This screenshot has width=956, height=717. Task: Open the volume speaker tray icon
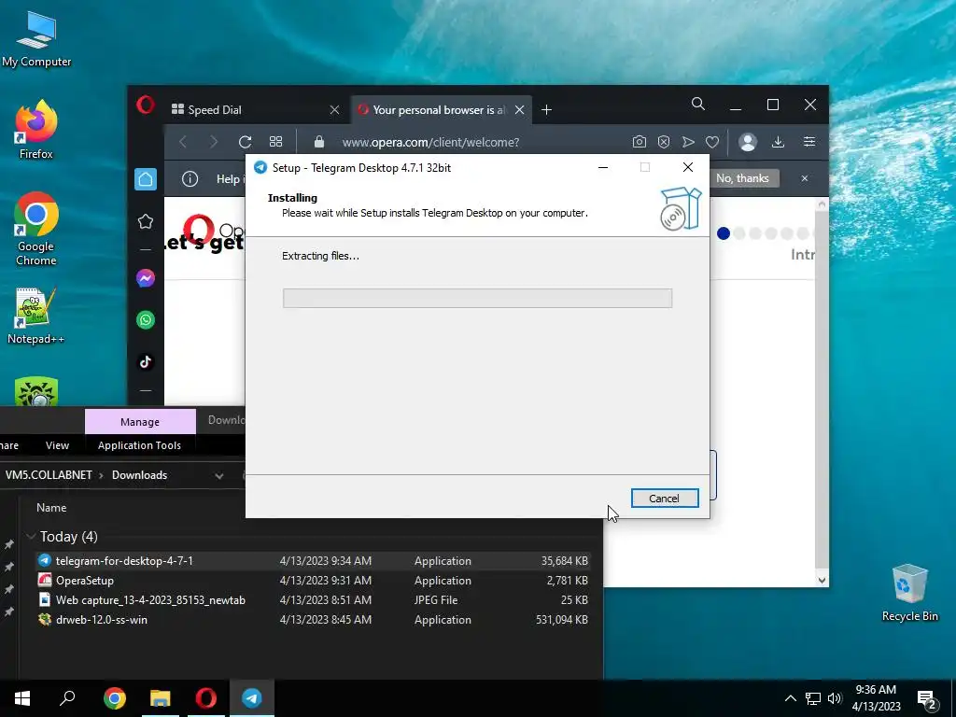coord(835,698)
